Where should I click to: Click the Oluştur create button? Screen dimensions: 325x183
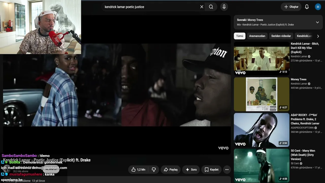291,7
